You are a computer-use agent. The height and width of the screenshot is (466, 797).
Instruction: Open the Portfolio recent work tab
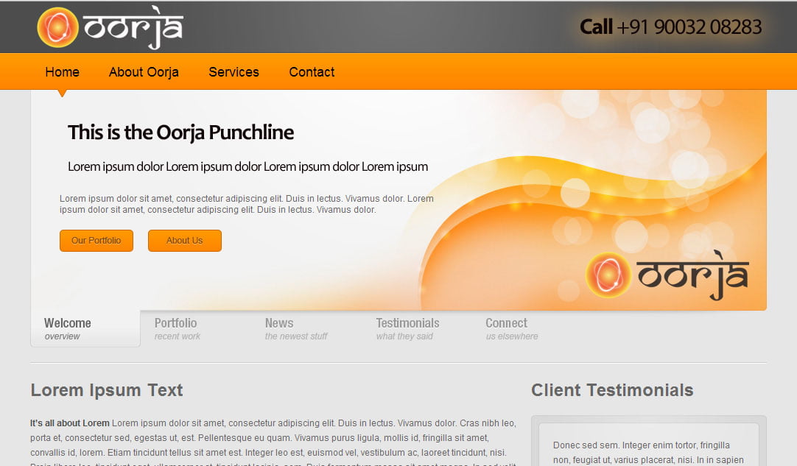(177, 327)
